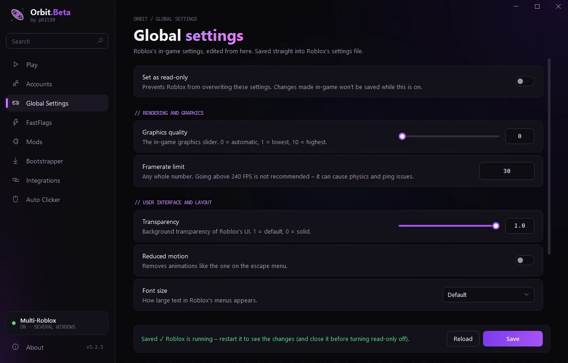Click the Global Settings gamepad icon
The width and height of the screenshot is (568, 363).
16,103
